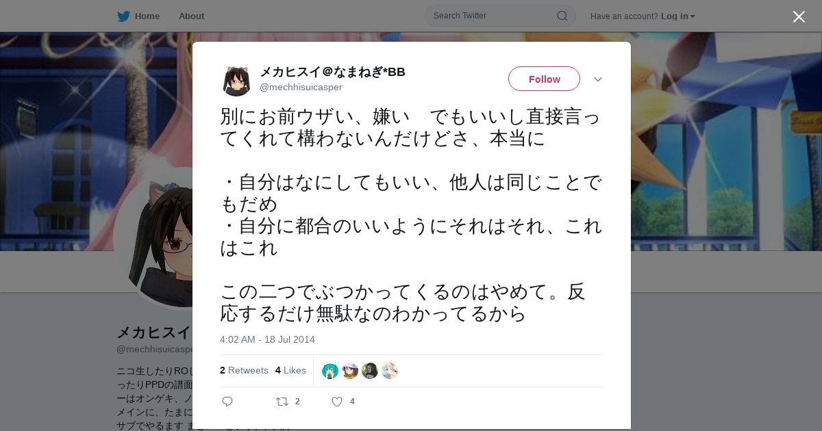Open the 4:02 AM - 18 Jul 2014 timestamp
Viewport: 822px width, 431px height.
(x=267, y=339)
